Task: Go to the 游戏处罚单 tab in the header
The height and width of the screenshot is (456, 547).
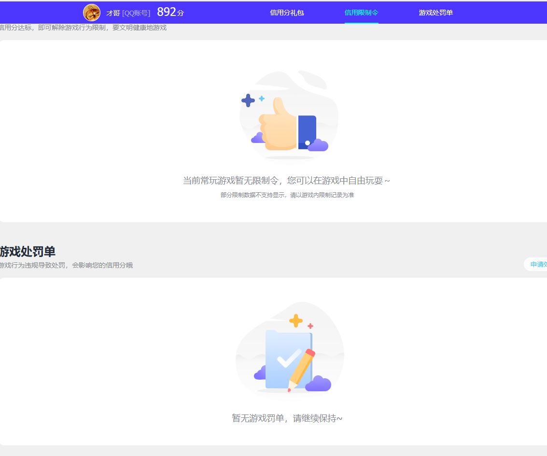Action: pyautogui.click(x=435, y=13)
